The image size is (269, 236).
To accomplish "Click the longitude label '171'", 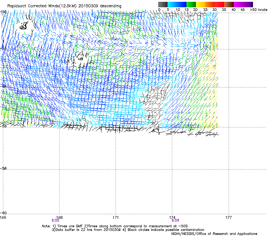I will [116, 217].
